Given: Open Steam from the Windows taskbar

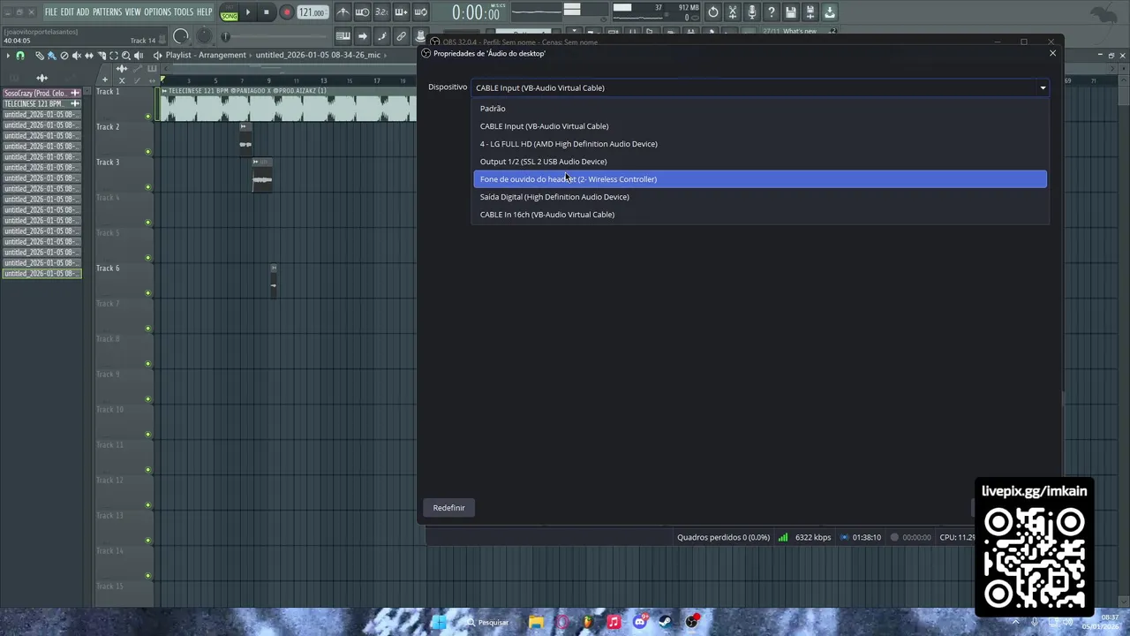Looking at the screenshot, I should click(665, 622).
